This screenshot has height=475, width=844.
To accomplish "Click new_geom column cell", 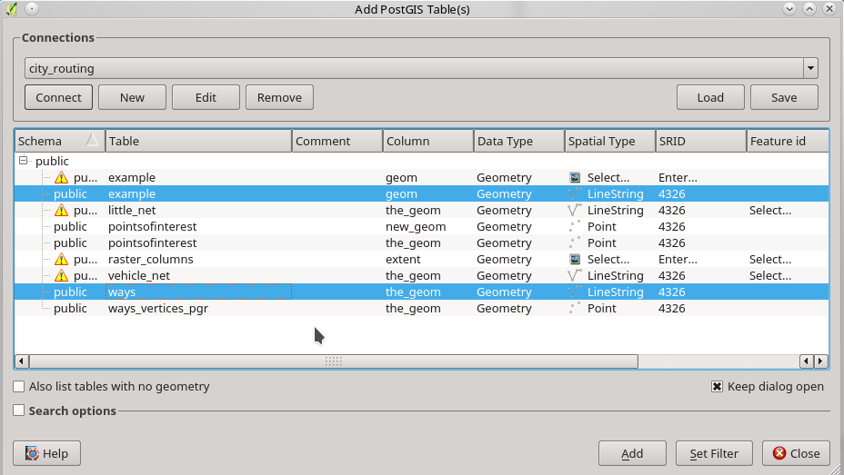I will 416,226.
